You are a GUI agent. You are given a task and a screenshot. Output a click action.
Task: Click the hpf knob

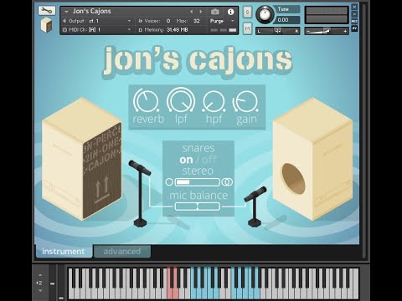[x=214, y=101]
